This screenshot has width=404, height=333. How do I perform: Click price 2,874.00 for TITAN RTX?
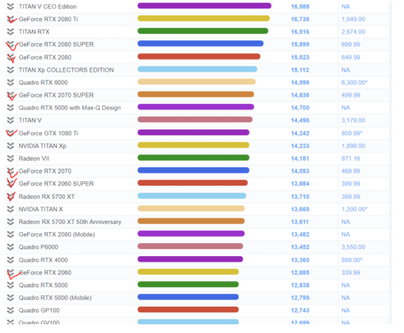click(353, 31)
